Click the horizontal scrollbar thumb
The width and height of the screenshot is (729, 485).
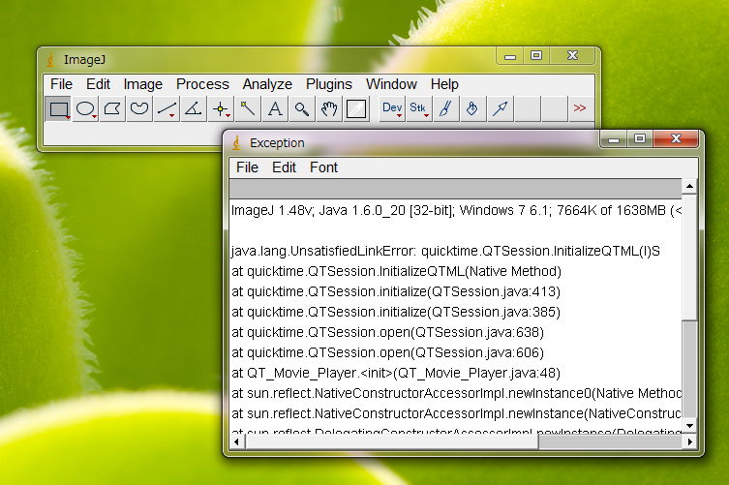(391, 441)
